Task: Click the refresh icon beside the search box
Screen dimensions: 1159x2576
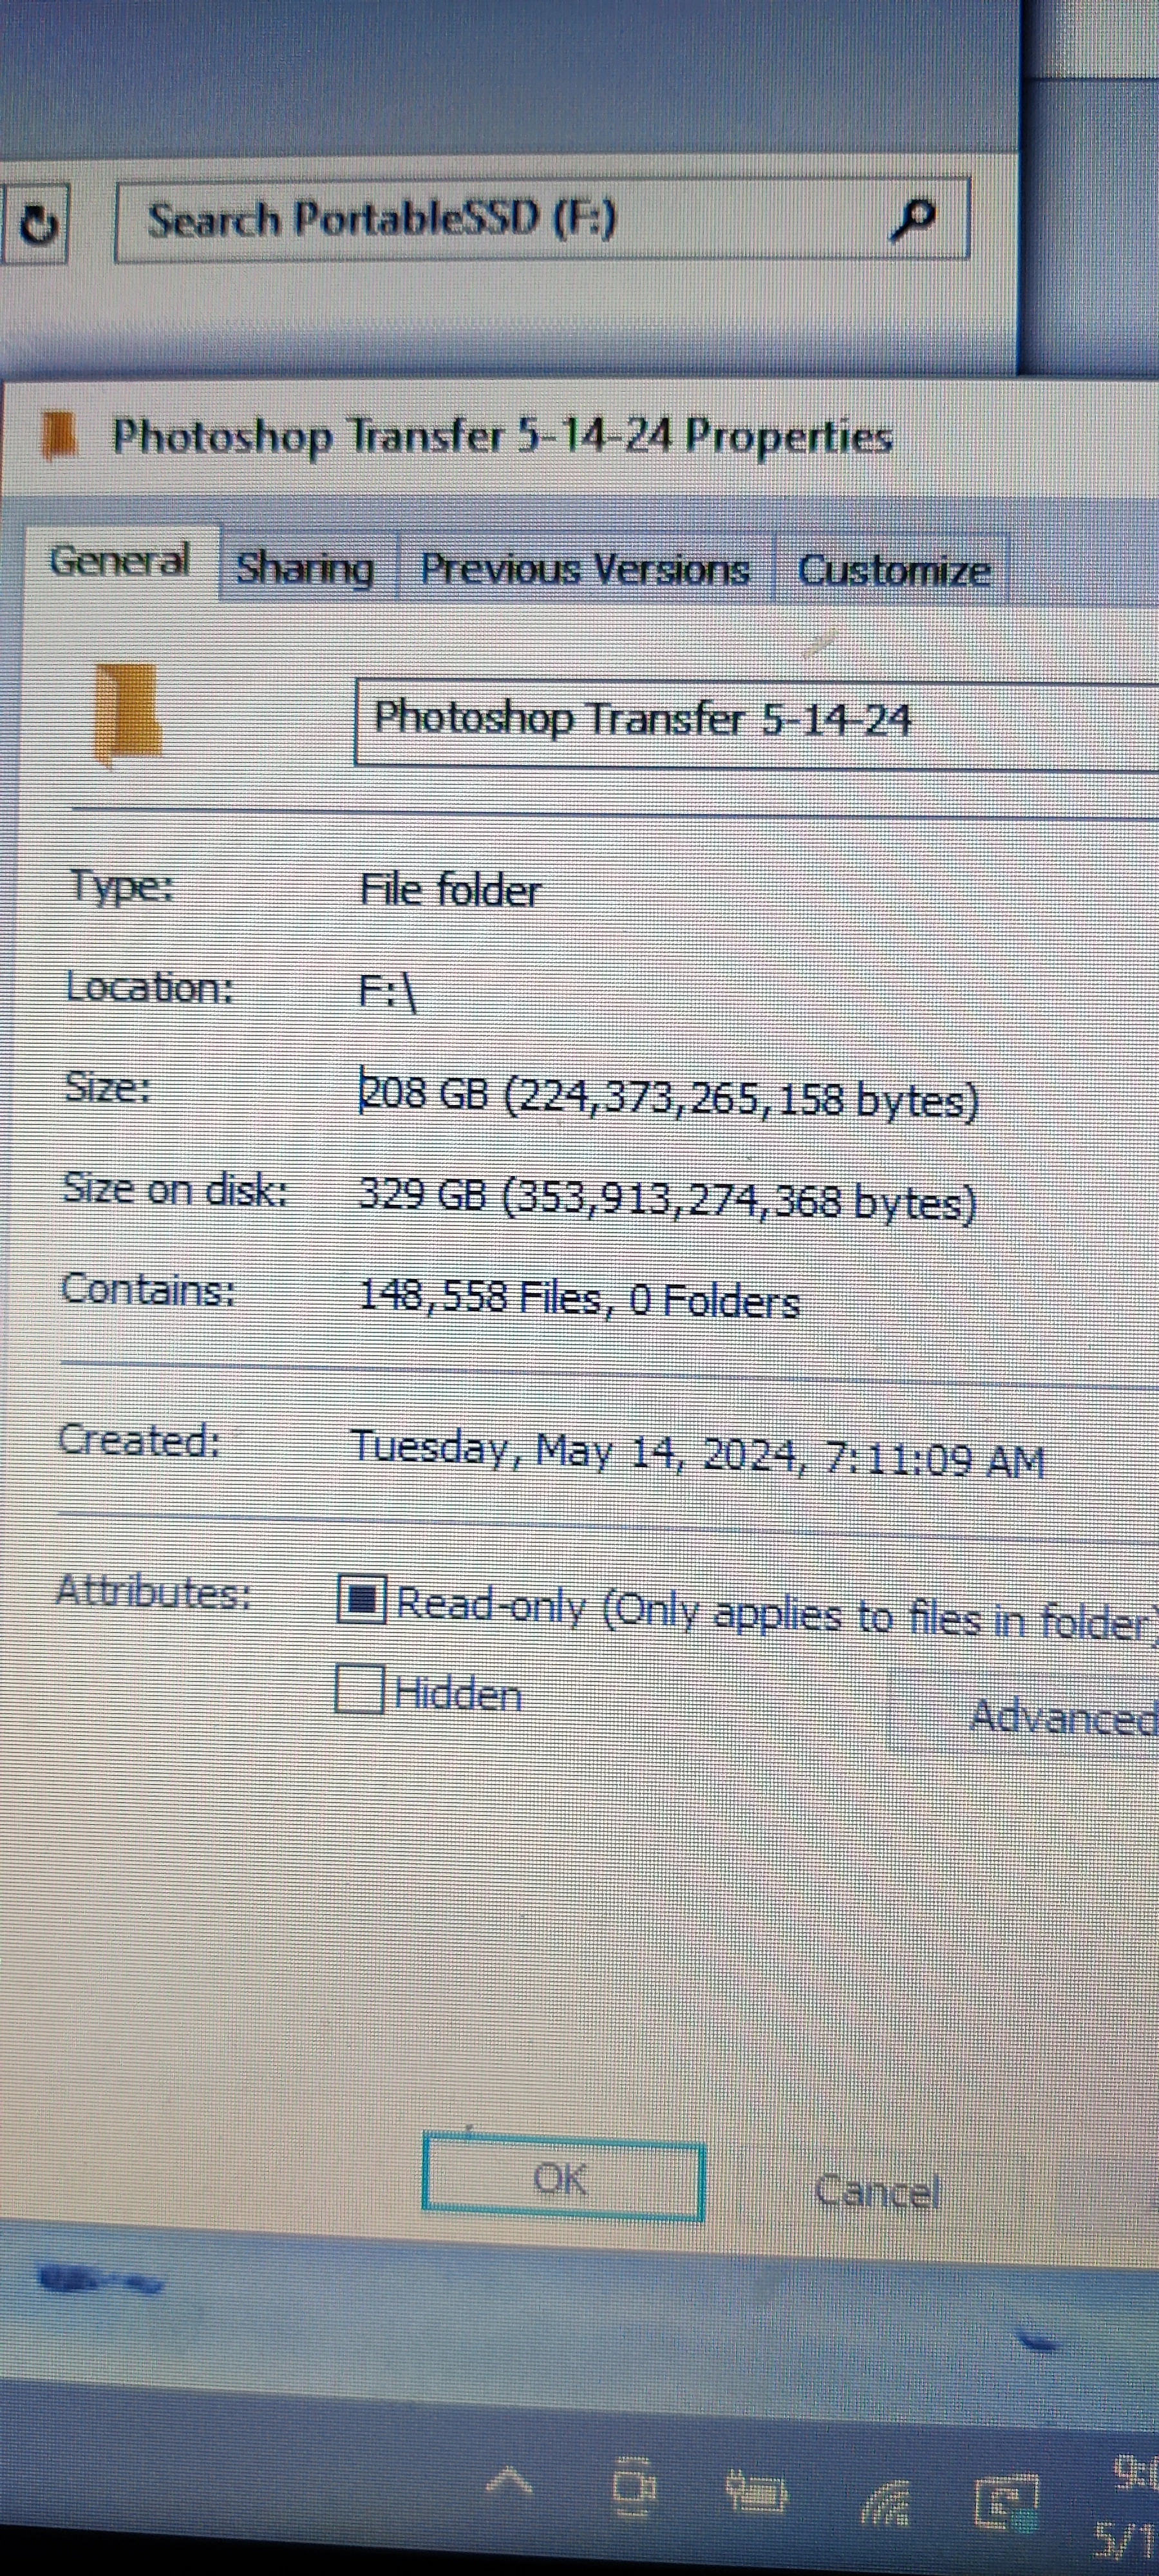Action: 37,223
